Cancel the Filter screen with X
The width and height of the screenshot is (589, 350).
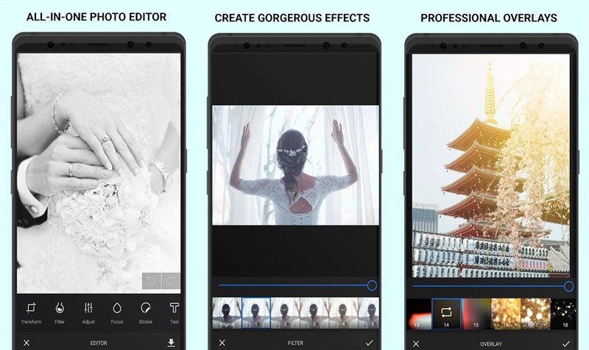click(x=222, y=343)
